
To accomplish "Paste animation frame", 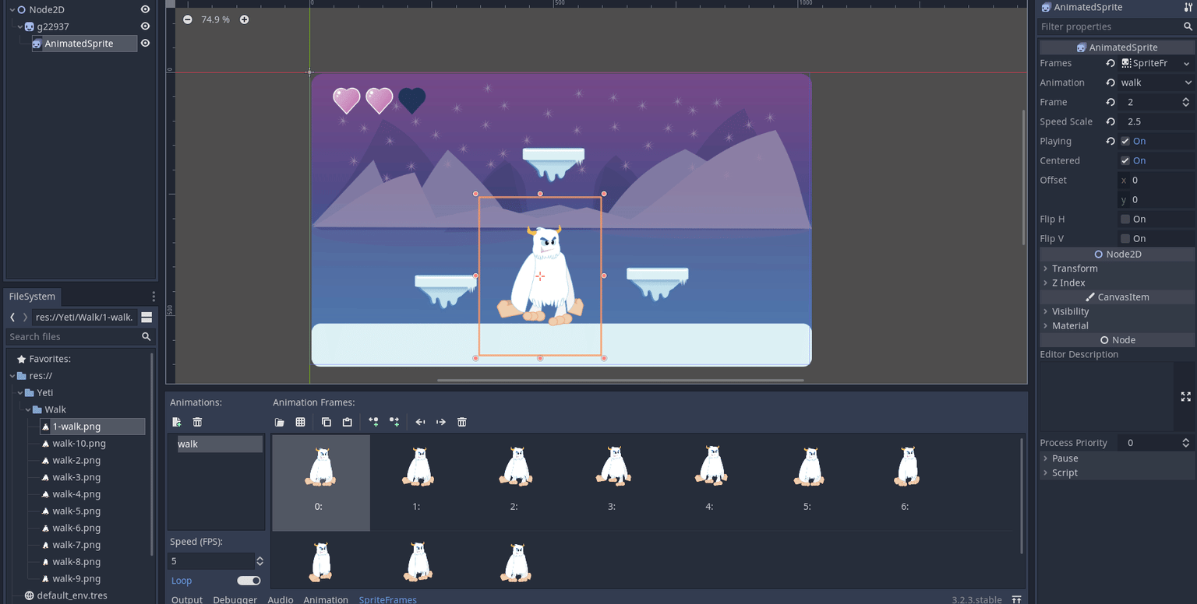I will (347, 422).
